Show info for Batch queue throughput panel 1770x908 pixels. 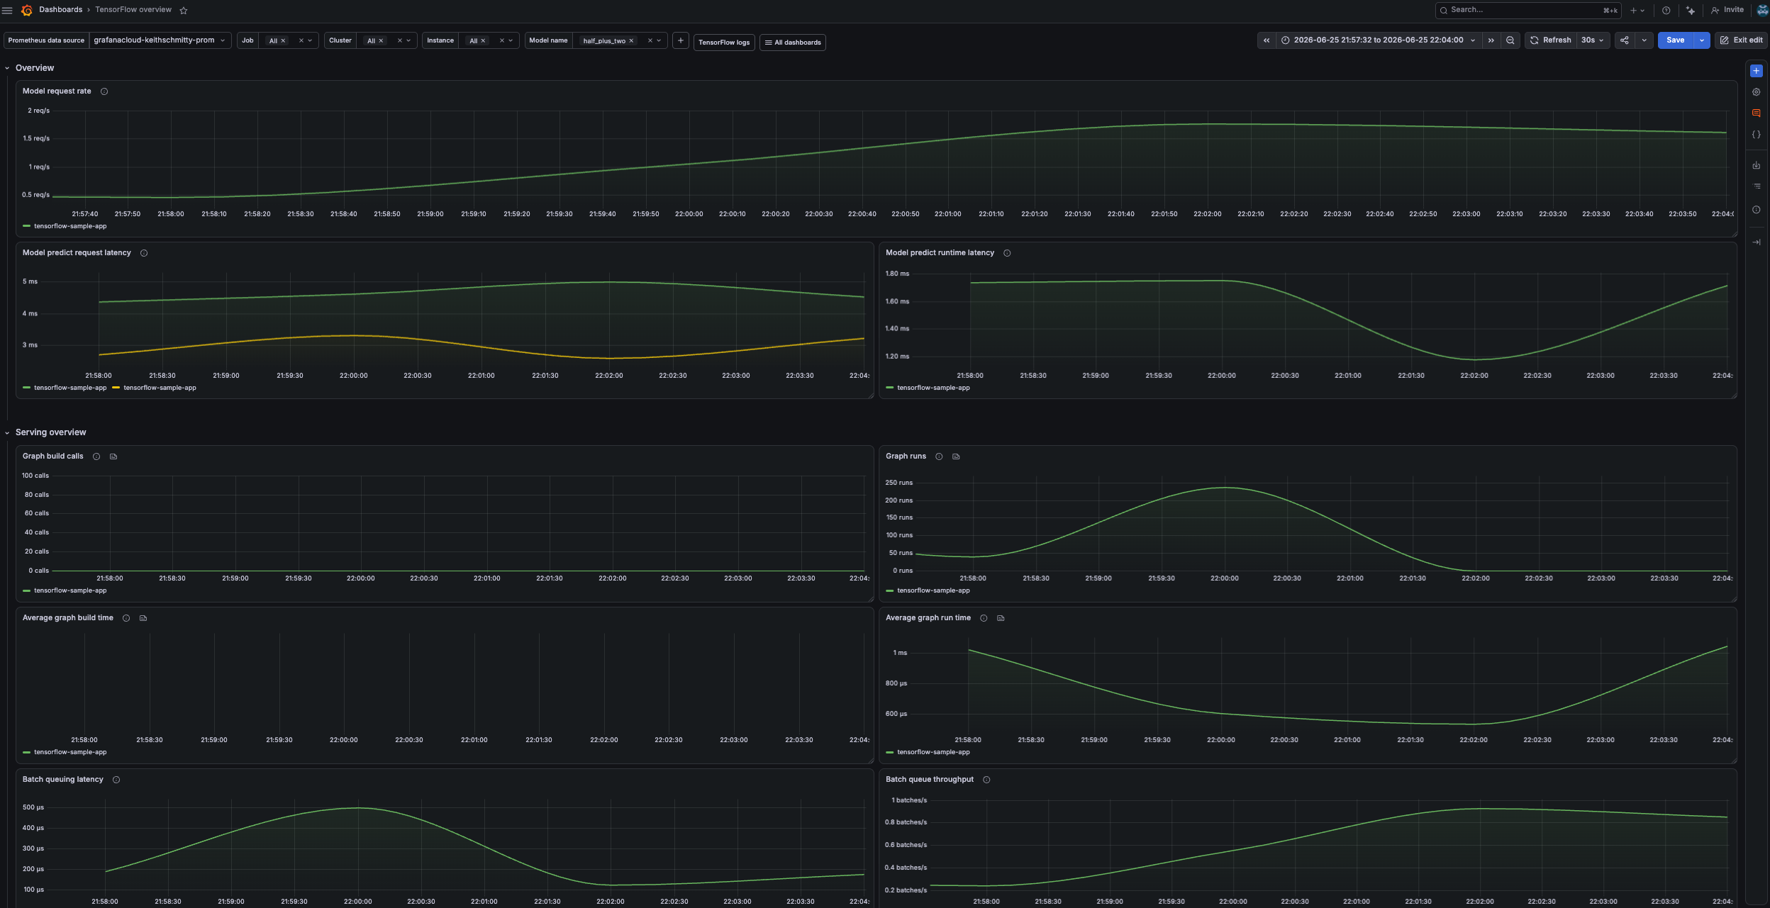[986, 780]
